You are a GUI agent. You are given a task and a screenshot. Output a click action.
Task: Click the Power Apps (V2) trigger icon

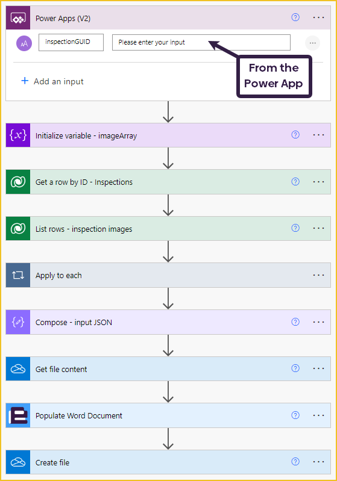point(18,18)
